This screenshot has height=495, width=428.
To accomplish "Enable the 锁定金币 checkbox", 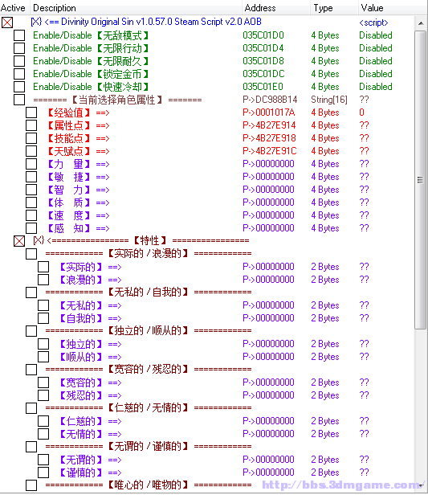I will coord(19,74).
